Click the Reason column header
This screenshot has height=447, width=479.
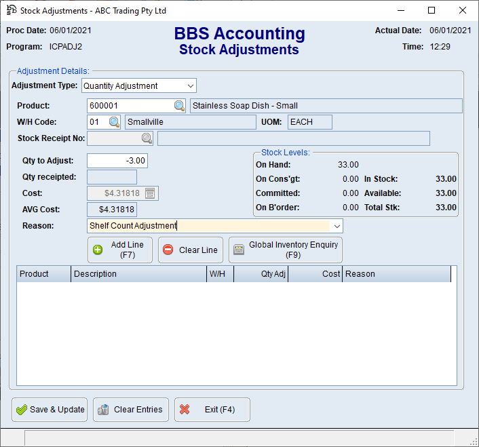(x=396, y=274)
